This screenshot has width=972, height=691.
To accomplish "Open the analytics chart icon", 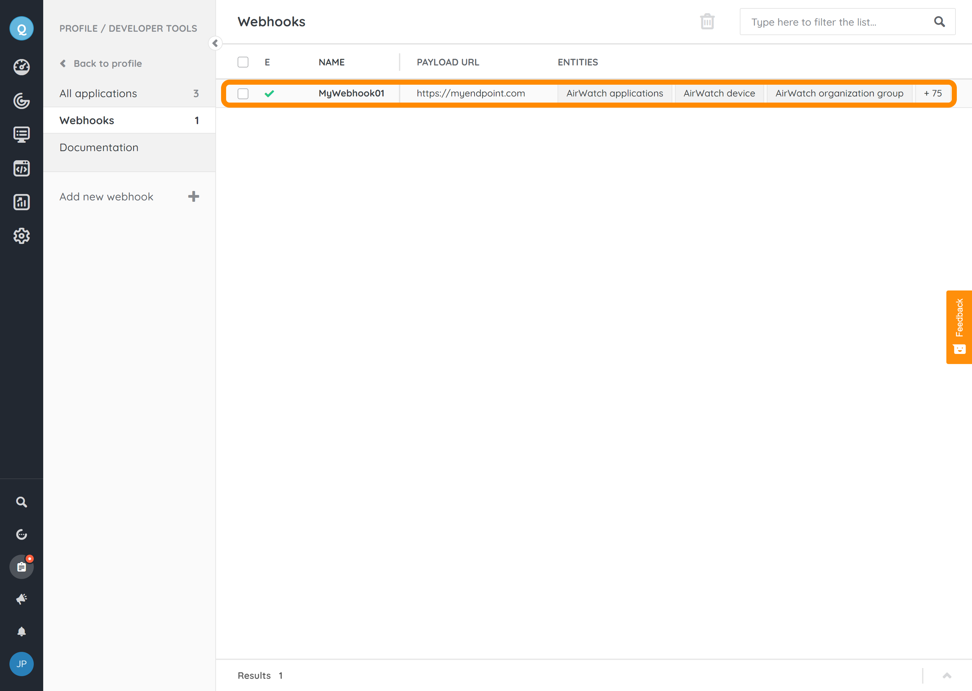I will [x=21, y=202].
